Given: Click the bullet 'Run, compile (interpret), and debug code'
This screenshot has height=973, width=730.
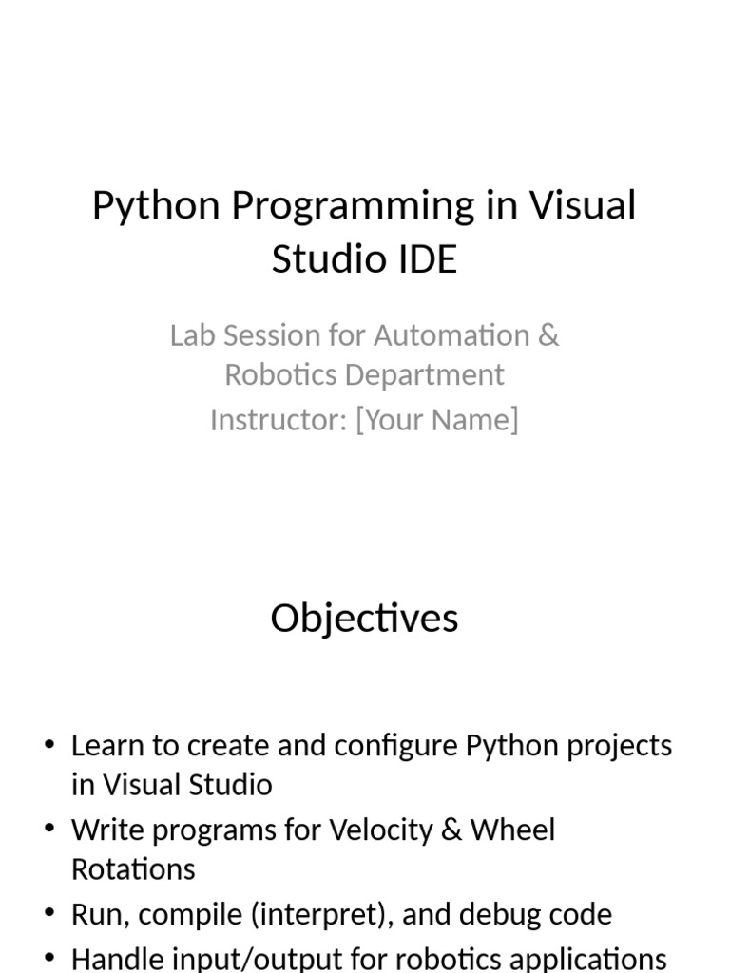Looking at the screenshot, I should (341, 914).
